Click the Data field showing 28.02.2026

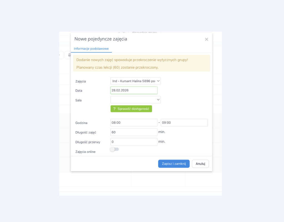[134, 90]
